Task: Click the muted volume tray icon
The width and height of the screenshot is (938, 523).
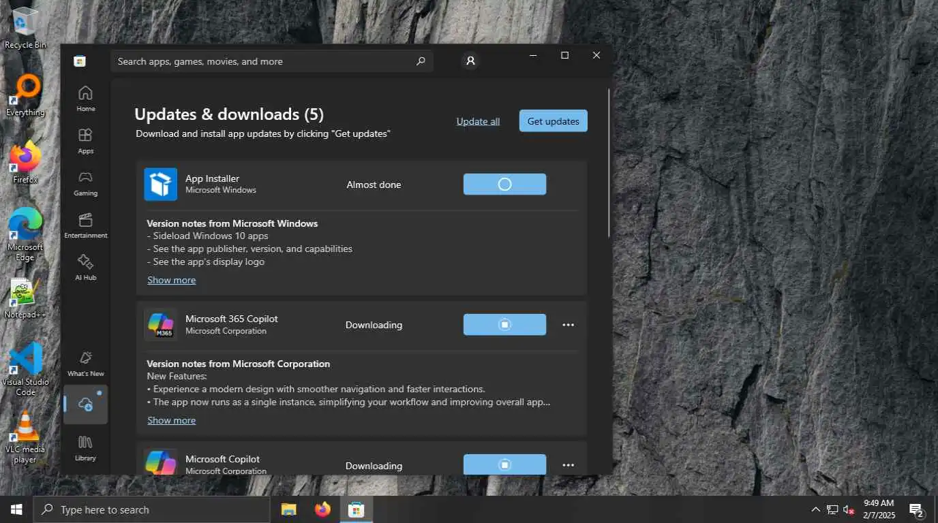Action: [x=849, y=509]
